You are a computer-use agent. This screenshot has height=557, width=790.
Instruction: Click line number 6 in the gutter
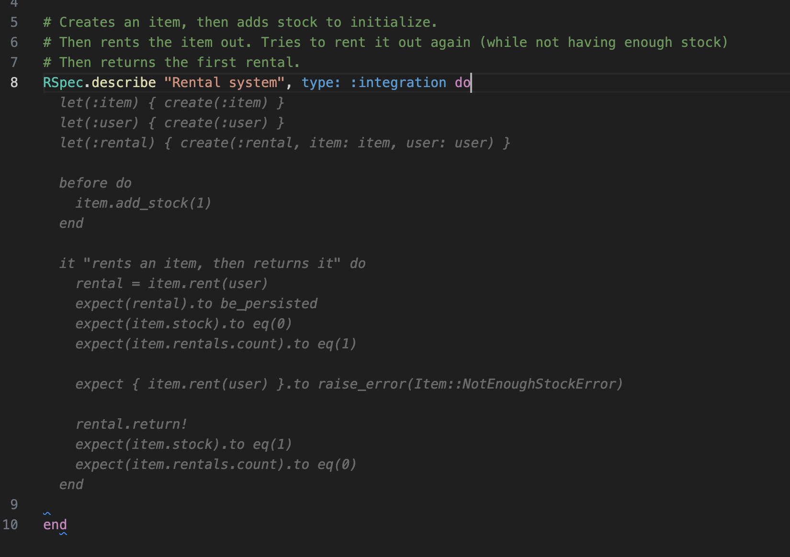tap(14, 43)
